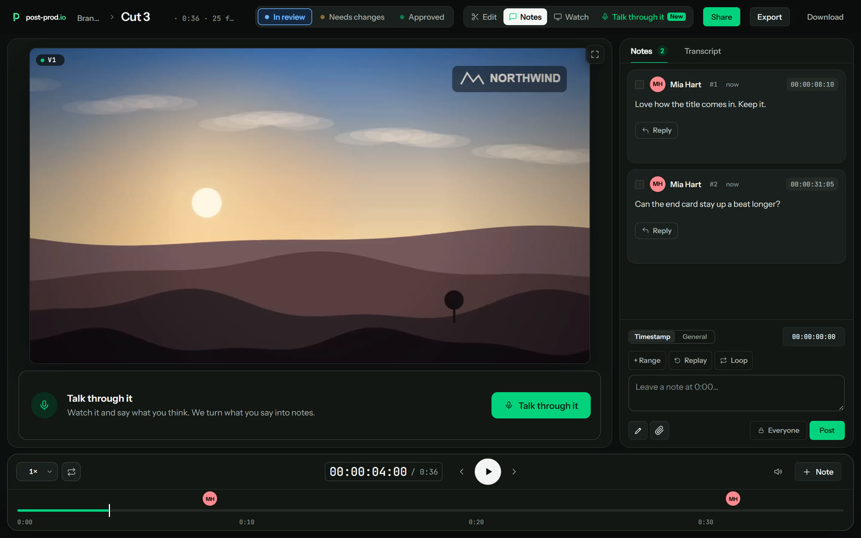This screenshot has width=861, height=538.
Task: Click the Download button
Action: [x=825, y=17]
